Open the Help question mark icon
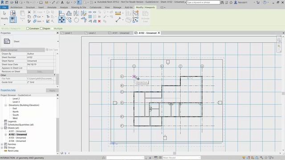The height and width of the screenshot is (160, 285). pyautogui.click(x=265, y=2)
